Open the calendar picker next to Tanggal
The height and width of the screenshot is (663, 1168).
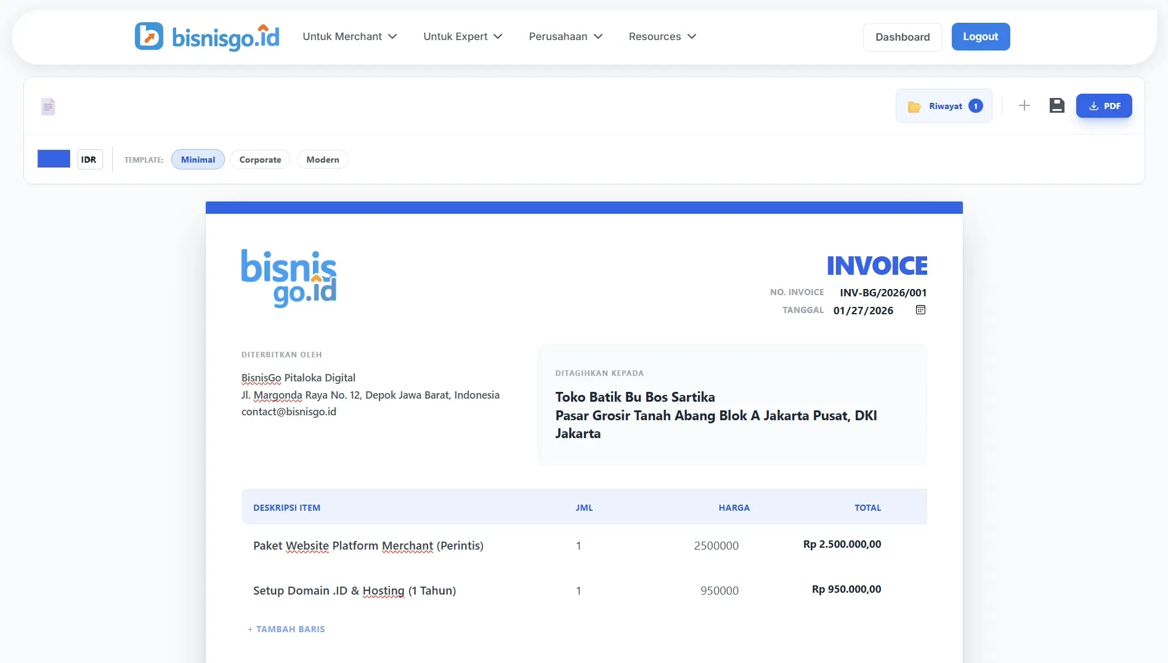920,310
